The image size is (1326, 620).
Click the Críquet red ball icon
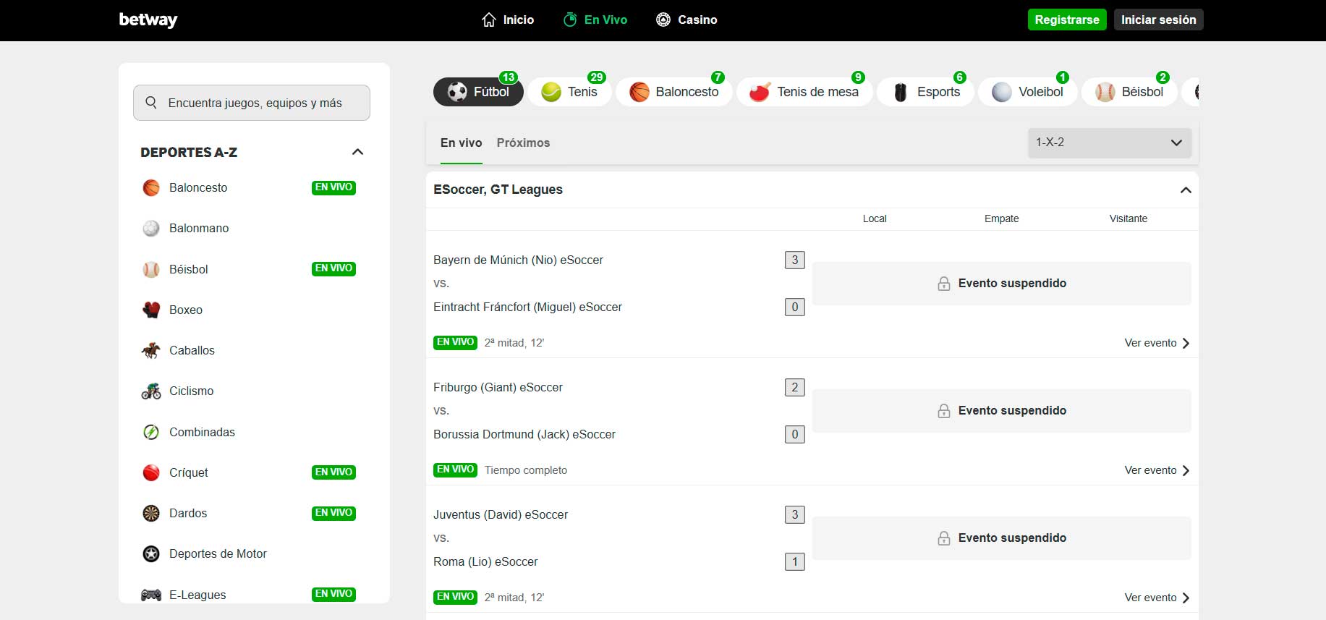coord(151,472)
